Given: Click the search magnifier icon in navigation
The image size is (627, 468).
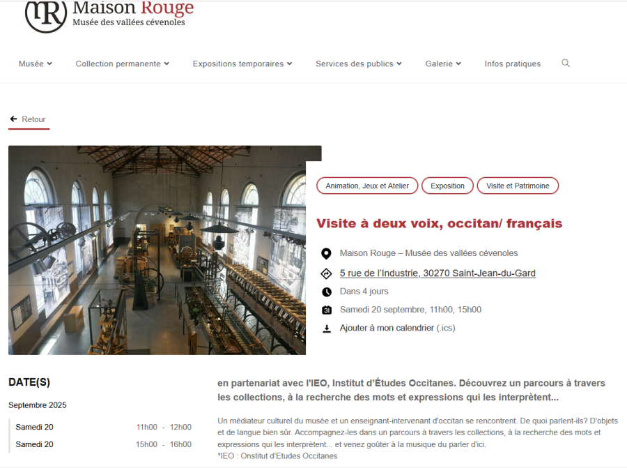Looking at the screenshot, I should coord(566,63).
